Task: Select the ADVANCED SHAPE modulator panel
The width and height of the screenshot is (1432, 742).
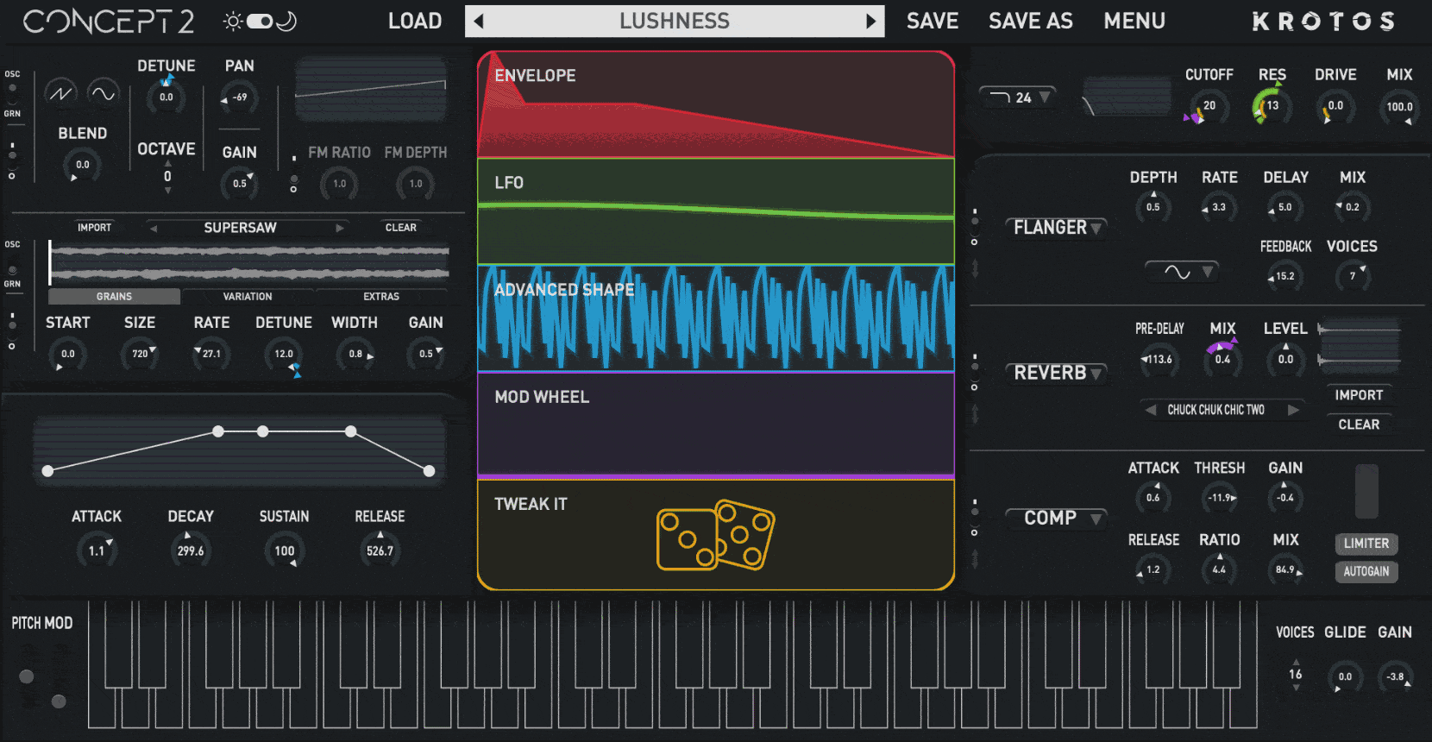Action: 715,318
